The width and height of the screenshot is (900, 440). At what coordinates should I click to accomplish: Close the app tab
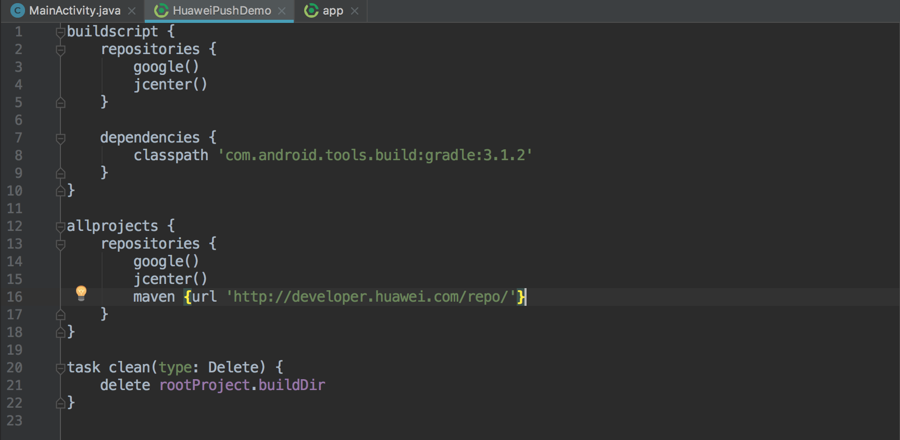click(x=355, y=11)
